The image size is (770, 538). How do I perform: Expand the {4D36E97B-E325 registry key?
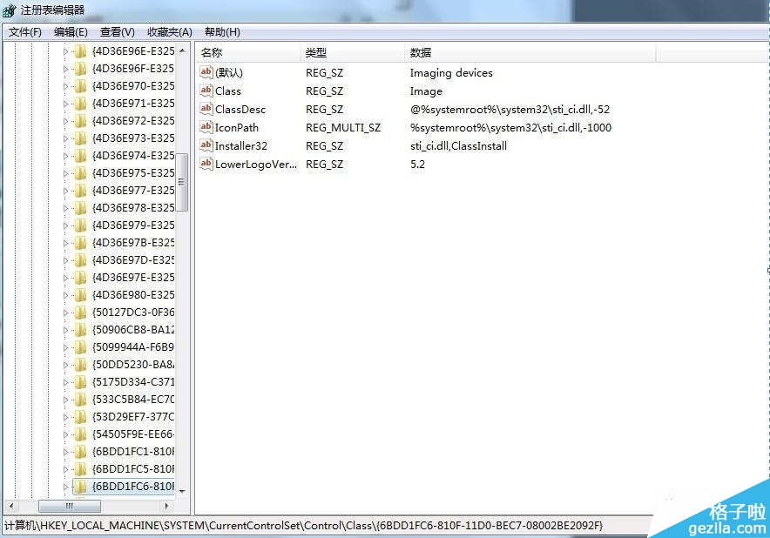[x=65, y=243]
